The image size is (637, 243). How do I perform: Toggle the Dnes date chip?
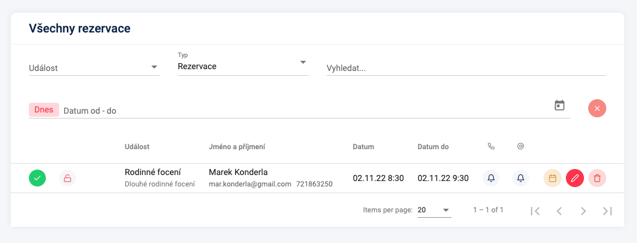[x=44, y=110]
